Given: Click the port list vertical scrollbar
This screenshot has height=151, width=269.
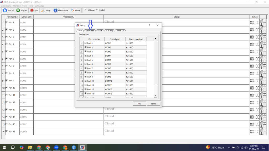Looking at the screenshot, I should (x=156, y=63).
